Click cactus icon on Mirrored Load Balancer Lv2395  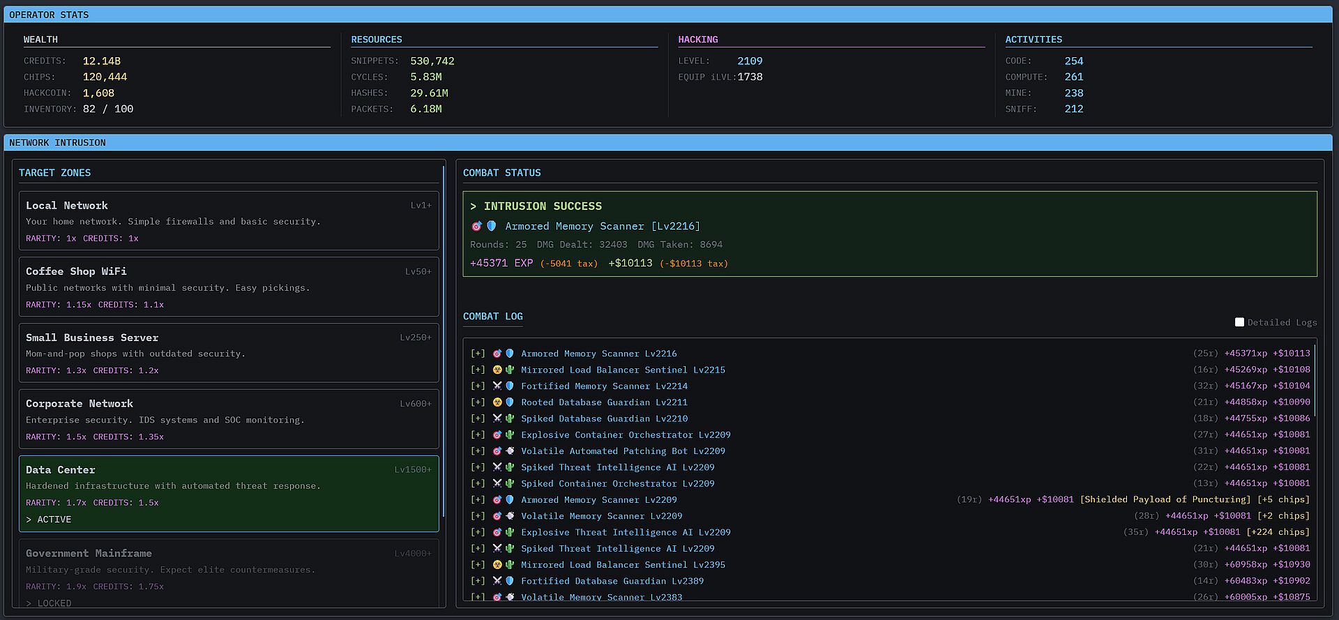510,565
